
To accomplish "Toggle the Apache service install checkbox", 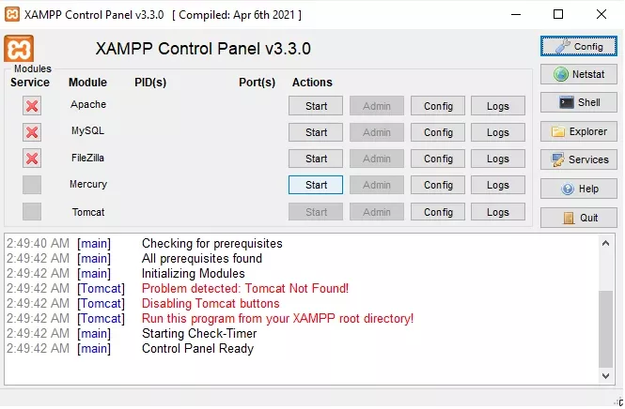I will point(32,106).
